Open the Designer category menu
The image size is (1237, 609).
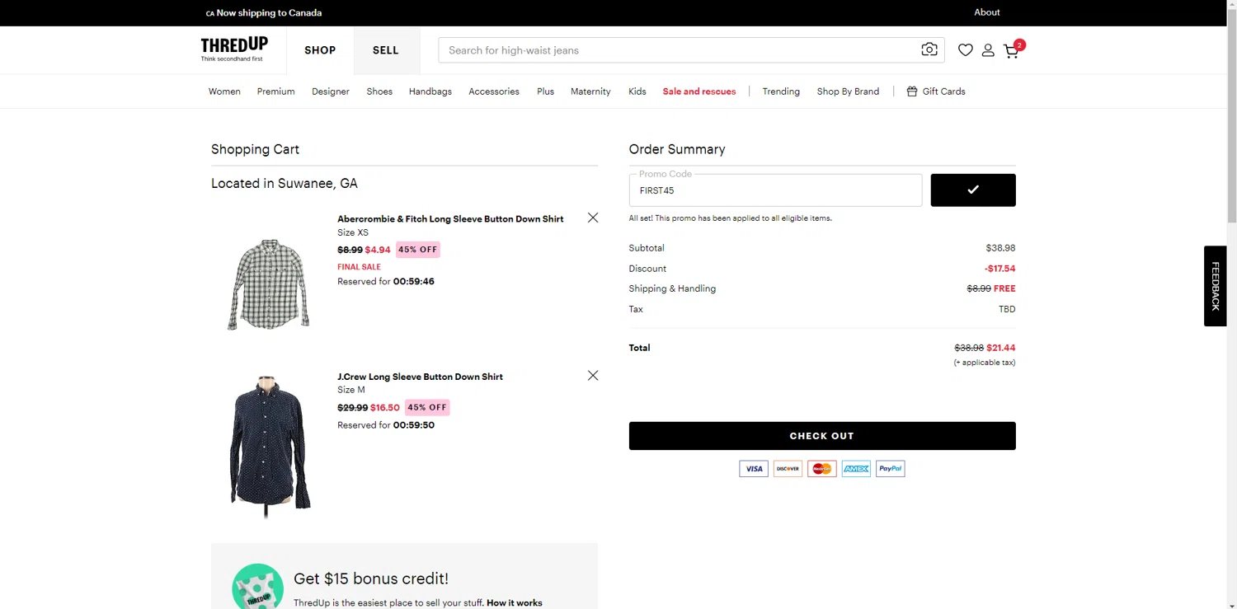(331, 91)
